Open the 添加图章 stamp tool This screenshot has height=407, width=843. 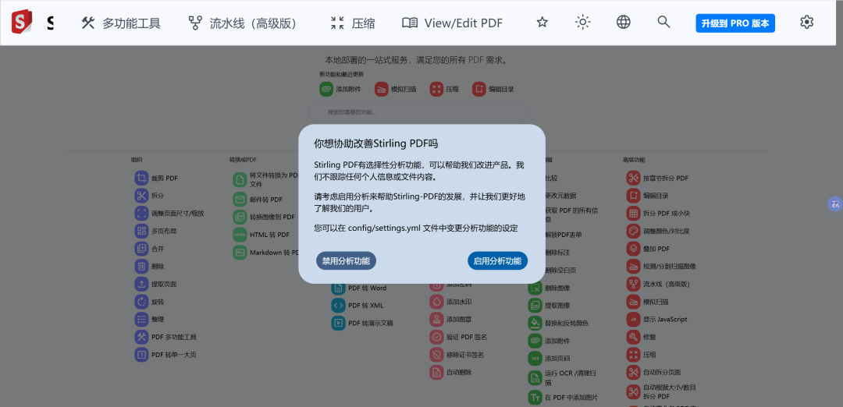tap(450, 320)
